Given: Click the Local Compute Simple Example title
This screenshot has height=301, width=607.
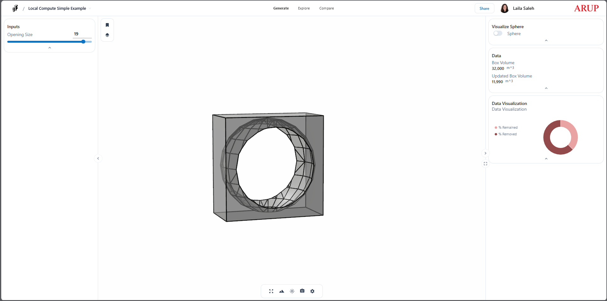Looking at the screenshot, I should (x=57, y=9).
